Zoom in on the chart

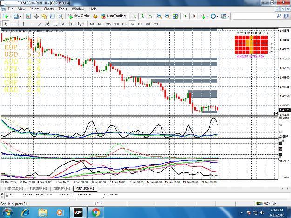coord(159,16)
